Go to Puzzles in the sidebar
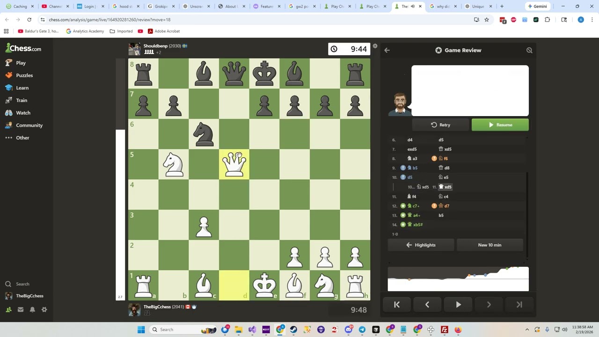 coord(19,75)
